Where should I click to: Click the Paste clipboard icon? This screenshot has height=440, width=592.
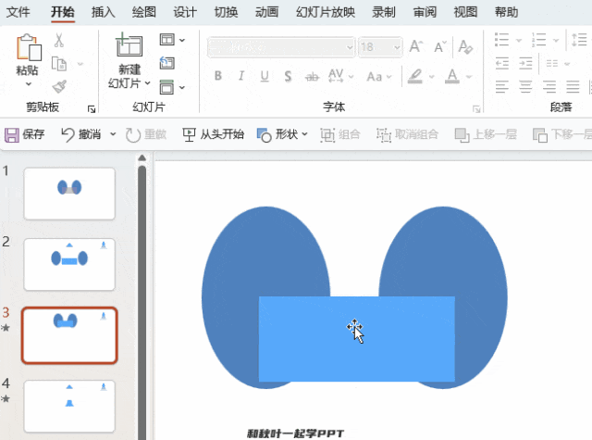pyautogui.click(x=29, y=47)
